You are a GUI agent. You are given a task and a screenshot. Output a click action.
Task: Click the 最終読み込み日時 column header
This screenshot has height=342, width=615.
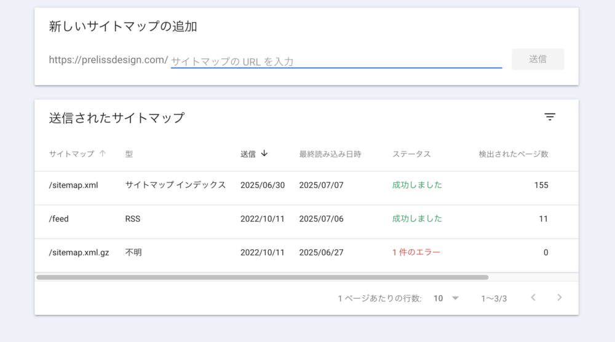(x=330, y=154)
